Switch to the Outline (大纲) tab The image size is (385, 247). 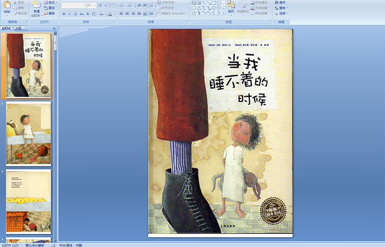point(18,29)
